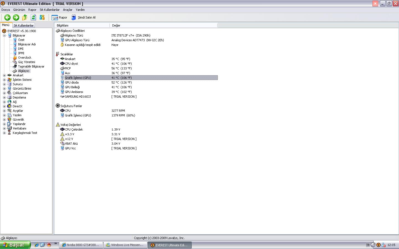The width and height of the screenshot is (399, 249).
Task: Open the Rapor menu
Action: (32, 10)
